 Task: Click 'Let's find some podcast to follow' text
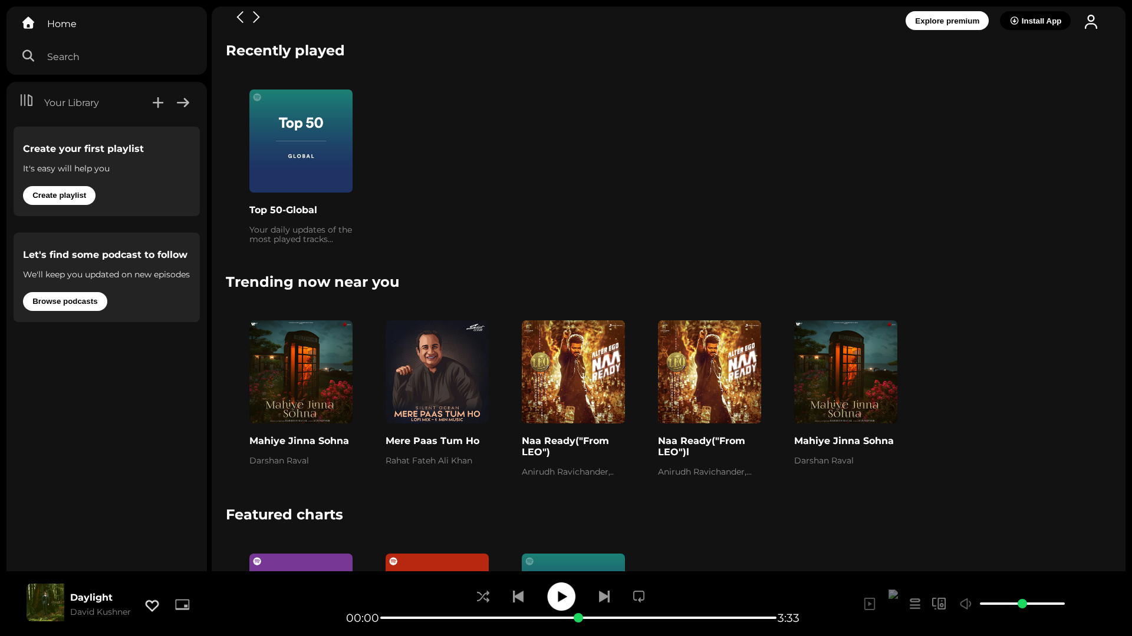105,255
